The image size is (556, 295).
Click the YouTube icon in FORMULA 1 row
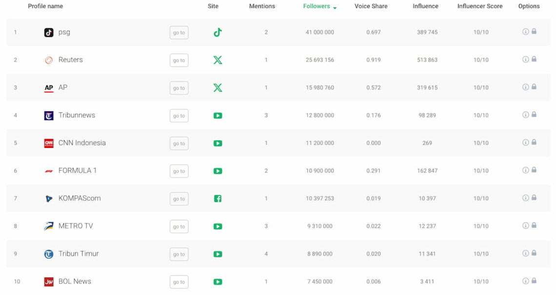218,171
